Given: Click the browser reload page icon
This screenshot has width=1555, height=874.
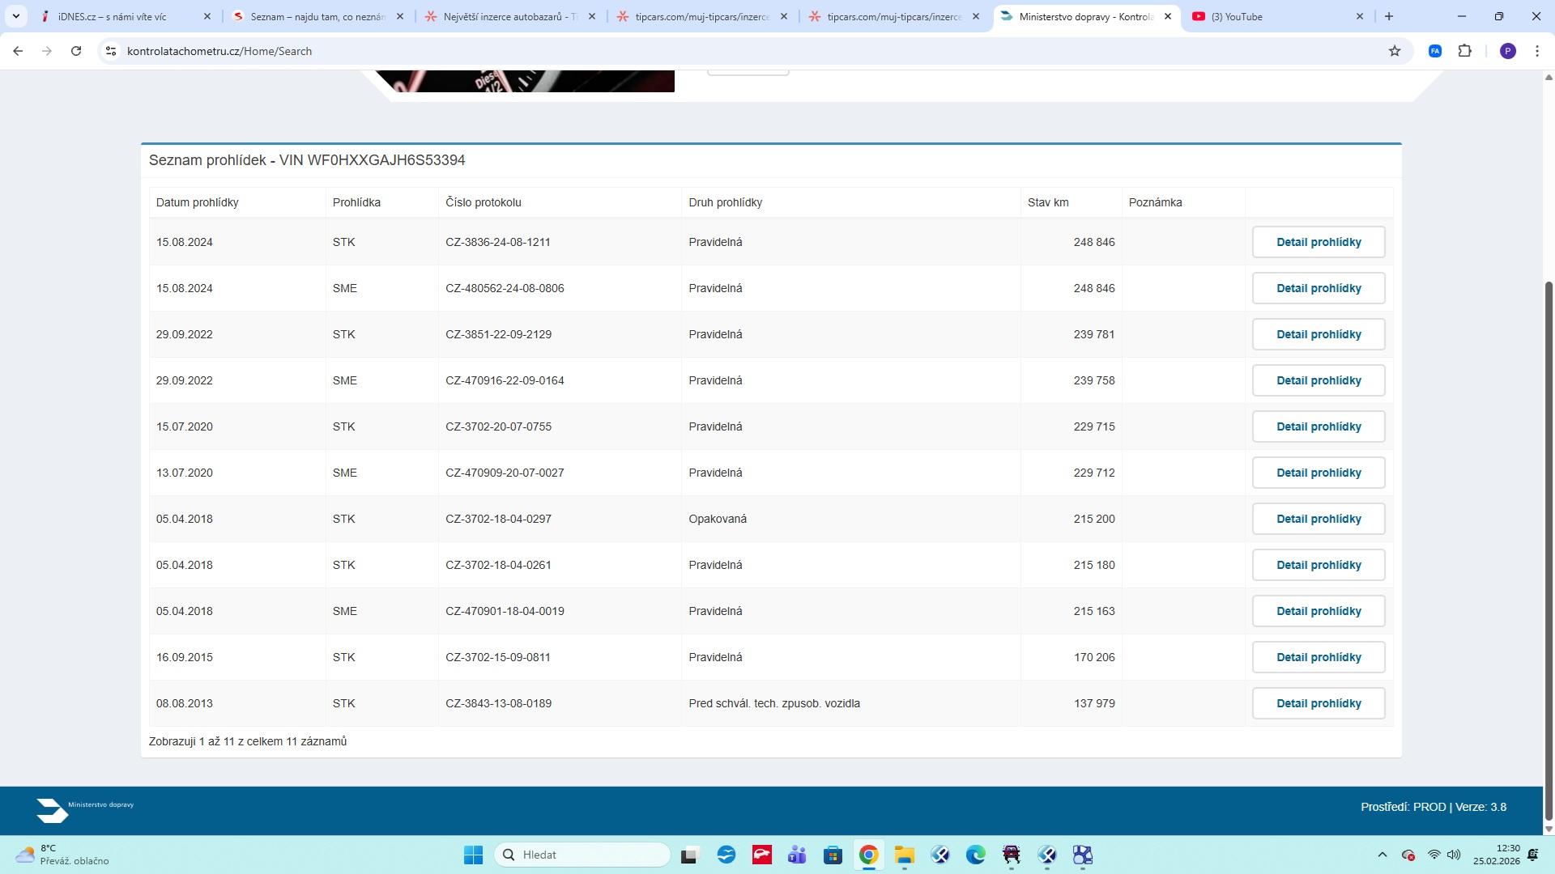Looking at the screenshot, I should pos(76,51).
